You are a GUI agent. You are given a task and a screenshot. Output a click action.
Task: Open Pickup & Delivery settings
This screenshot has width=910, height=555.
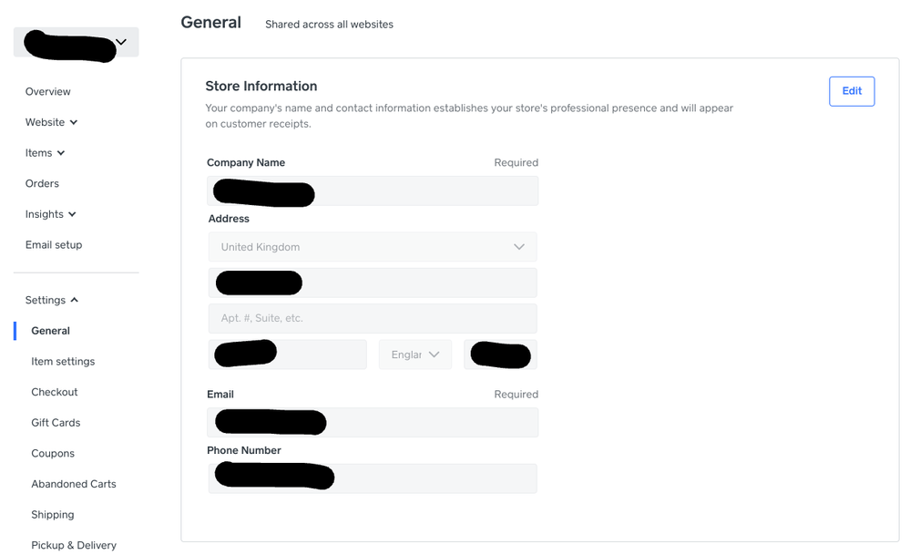(x=74, y=545)
